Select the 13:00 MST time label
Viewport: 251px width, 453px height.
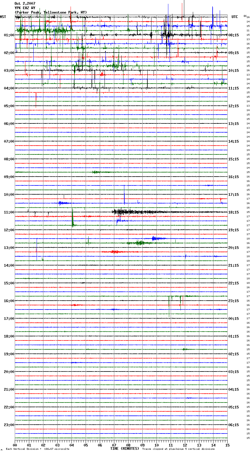pyautogui.click(x=9, y=248)
